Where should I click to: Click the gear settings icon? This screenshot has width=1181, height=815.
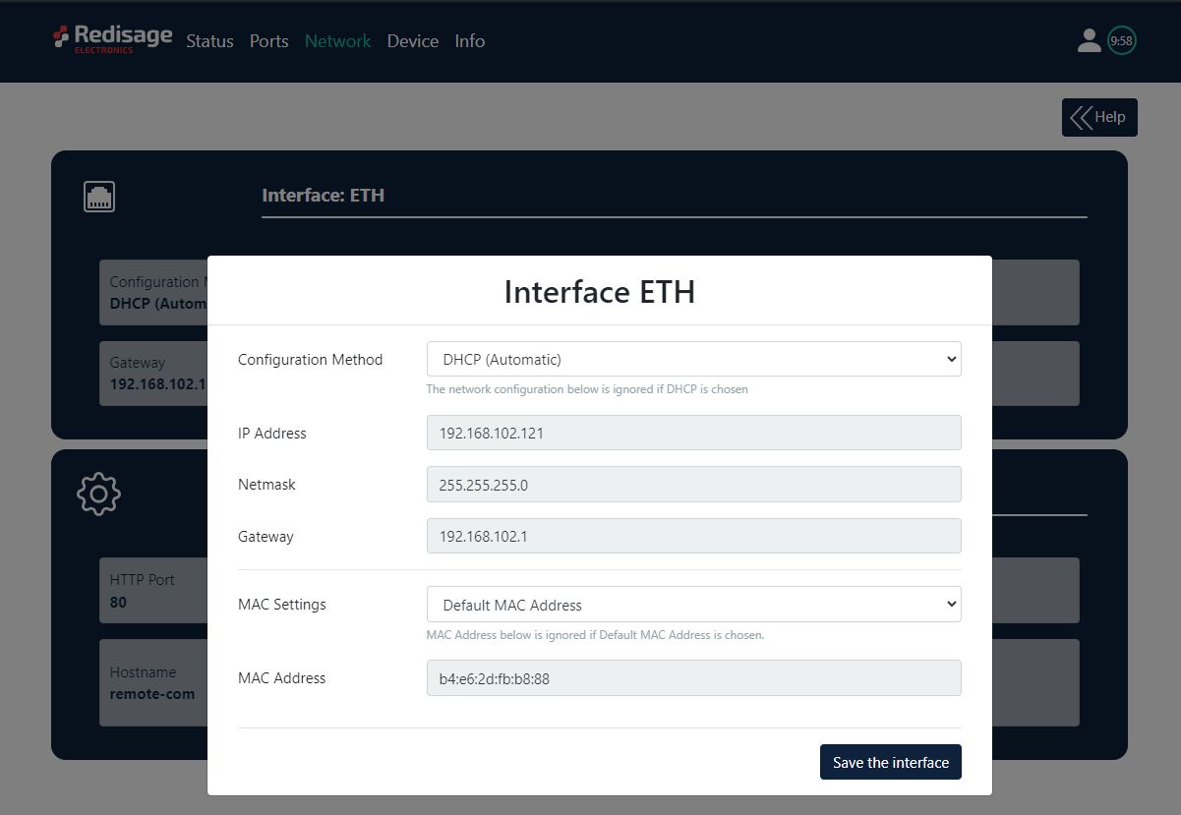98,494
